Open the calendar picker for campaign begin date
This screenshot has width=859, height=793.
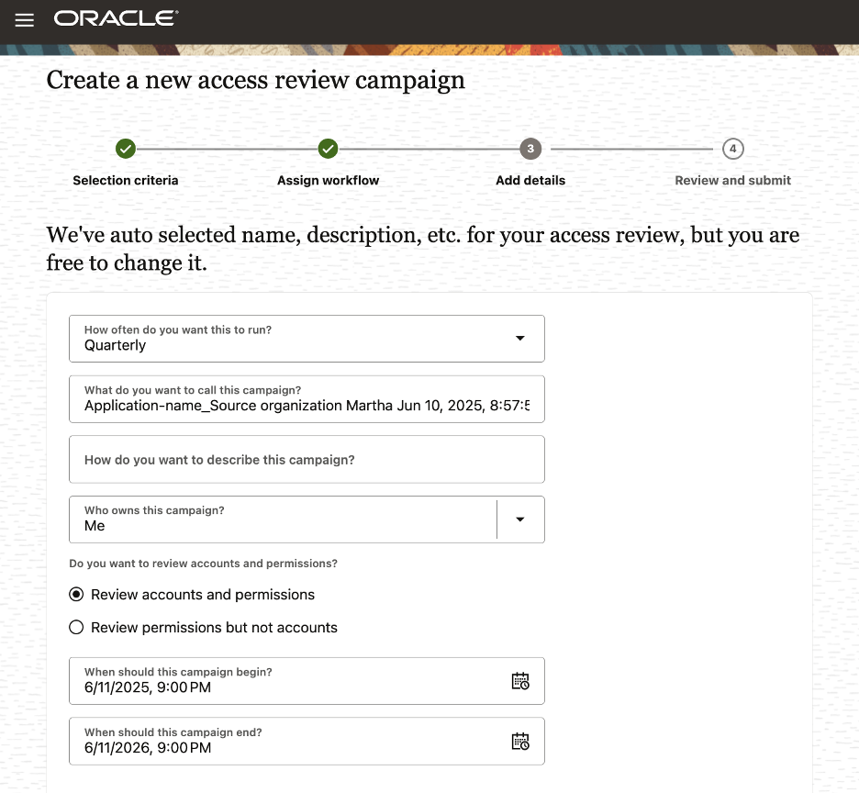(520, 681)
